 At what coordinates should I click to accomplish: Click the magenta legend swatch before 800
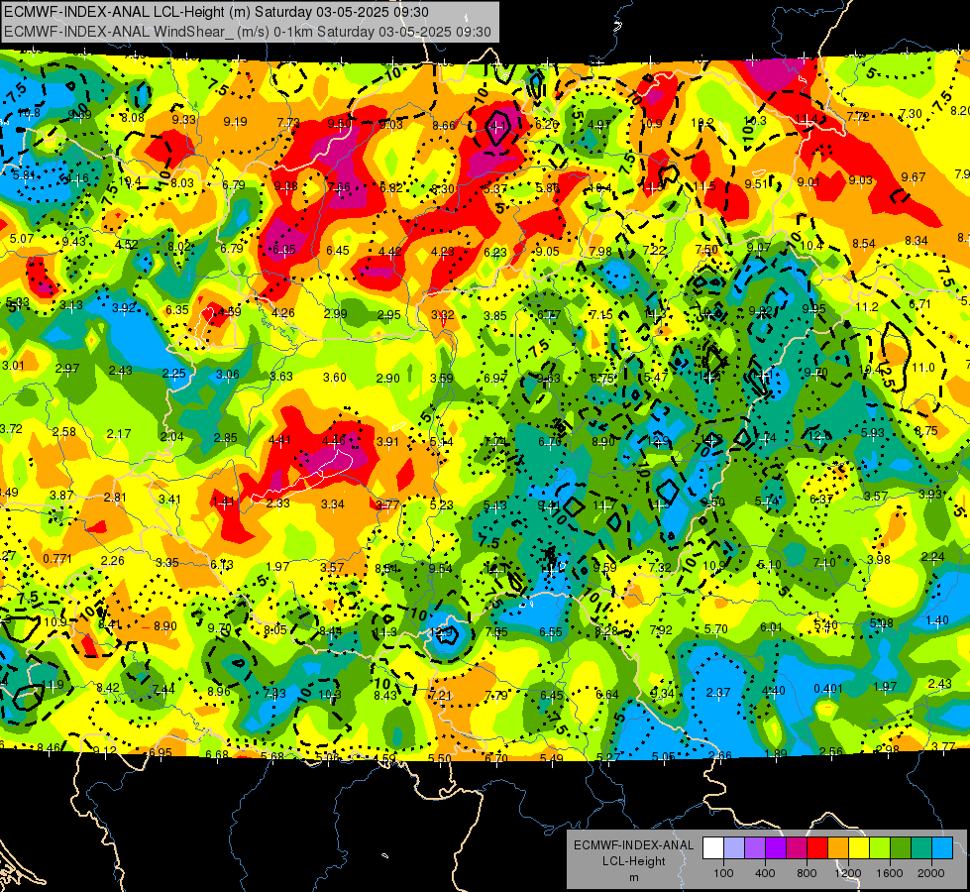pyautogui.click(x=797, y=848)
